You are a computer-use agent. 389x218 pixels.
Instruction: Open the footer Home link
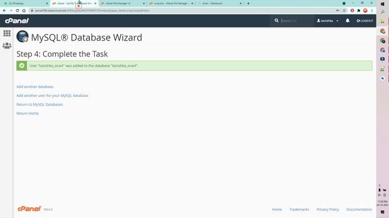(x=277, y=210)
